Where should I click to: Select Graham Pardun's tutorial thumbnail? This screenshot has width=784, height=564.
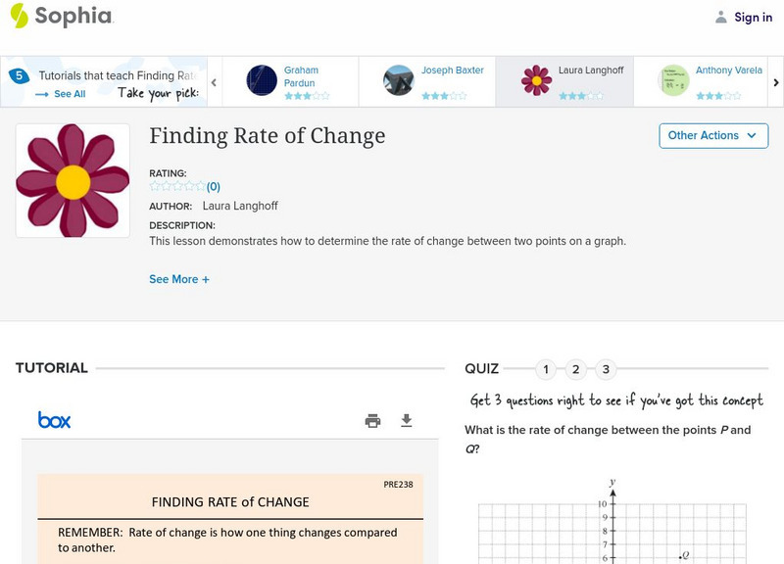(x=263, y=80)
